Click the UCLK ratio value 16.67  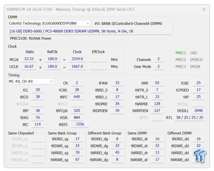tap(29, 67)
